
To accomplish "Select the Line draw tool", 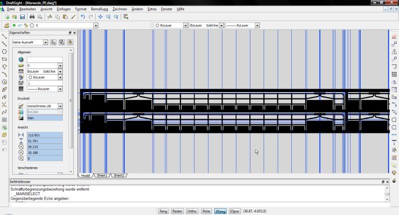I will click(x=4, y=36).
